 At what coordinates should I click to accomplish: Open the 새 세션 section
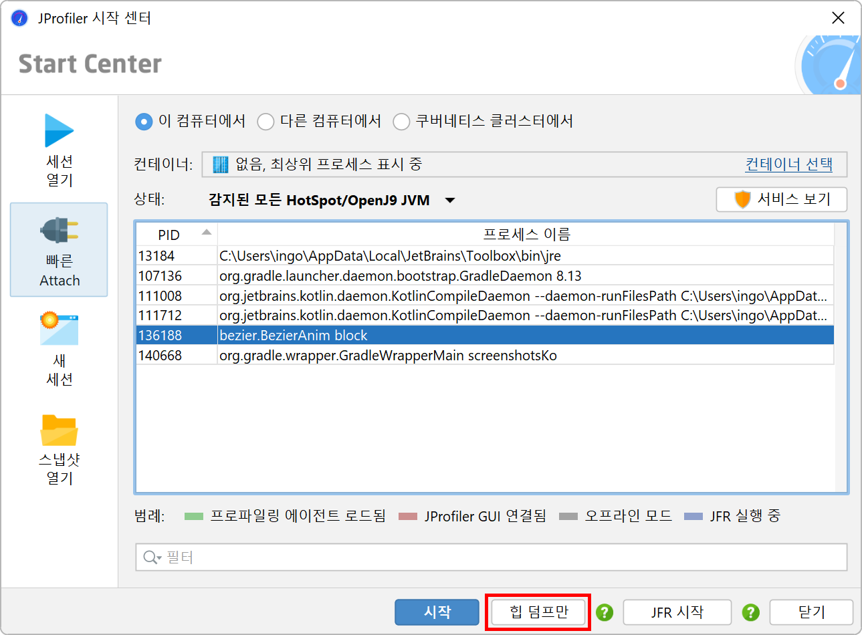click(x=59, y=350)
